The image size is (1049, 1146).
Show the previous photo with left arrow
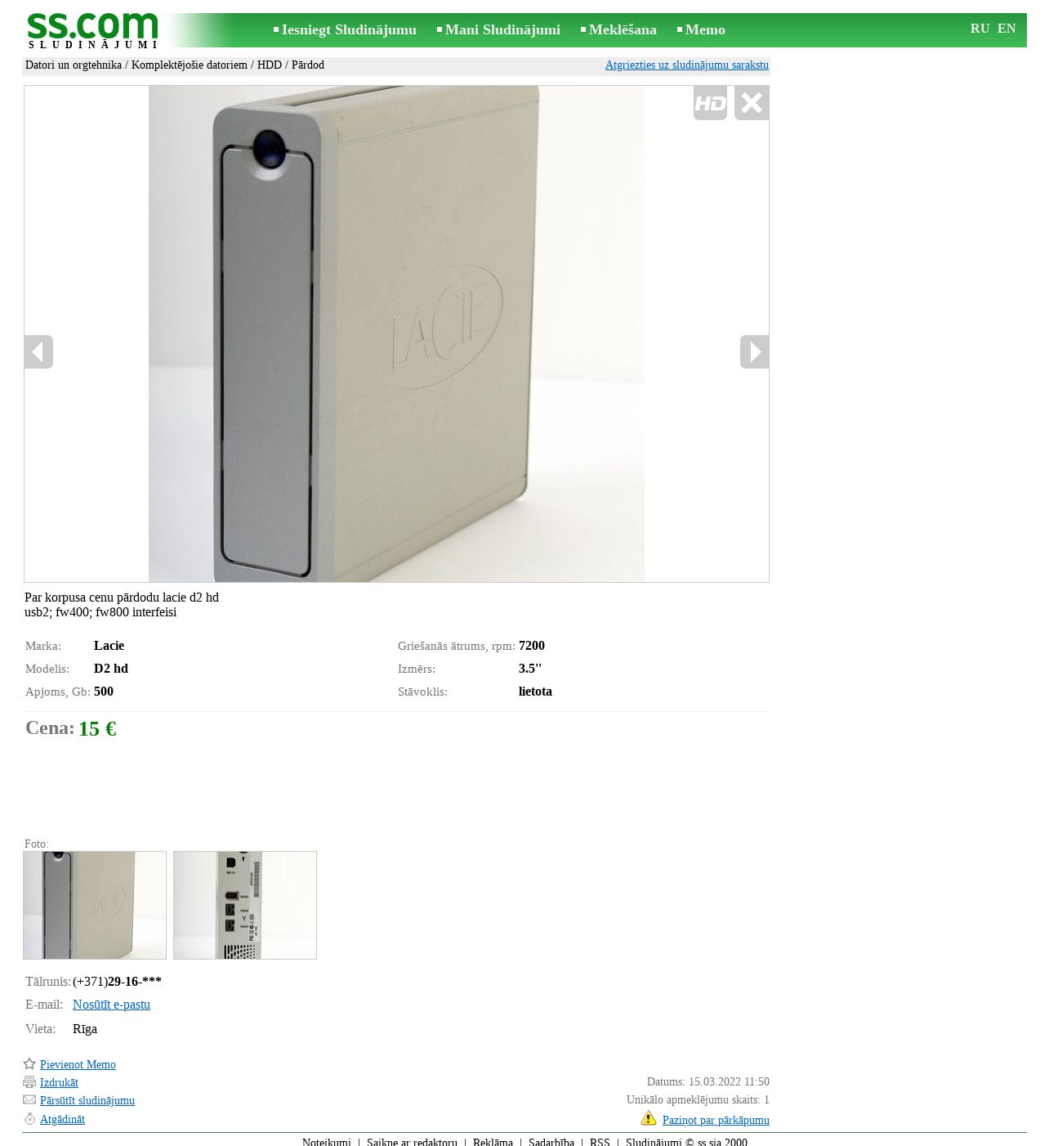tap(38, 351)
